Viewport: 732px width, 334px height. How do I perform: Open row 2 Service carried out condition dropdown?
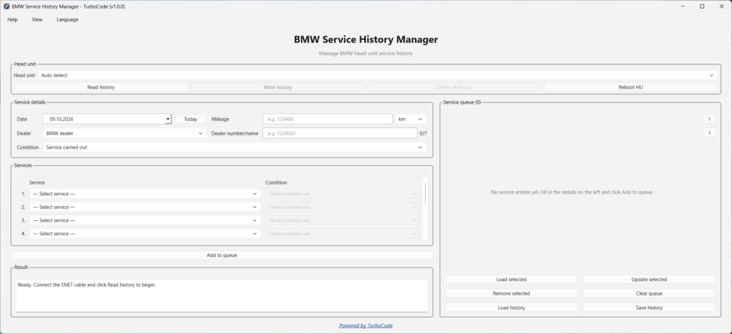click(342, 207)
